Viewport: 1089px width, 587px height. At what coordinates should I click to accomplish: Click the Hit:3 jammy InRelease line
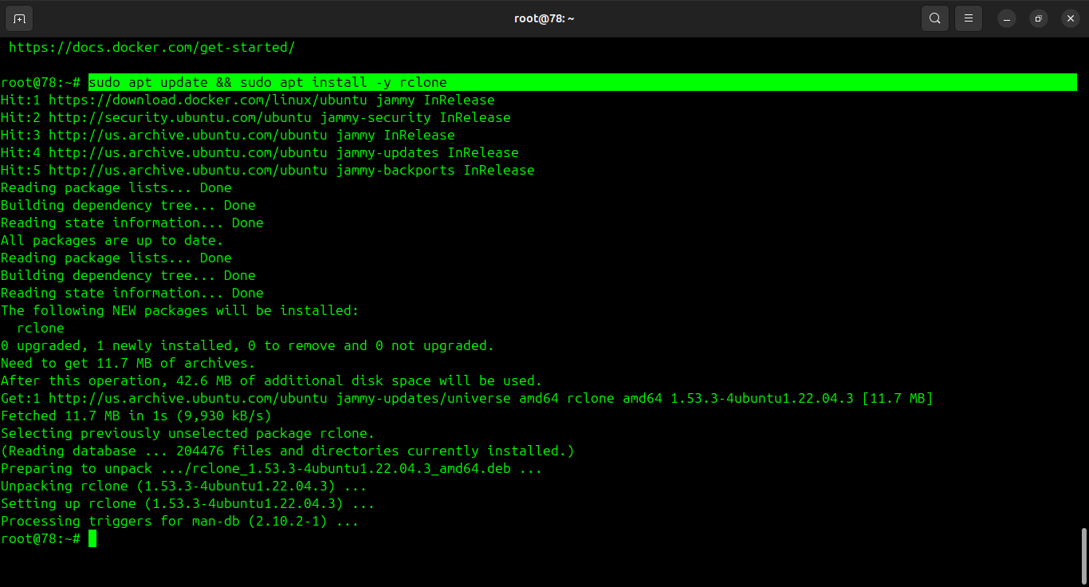[228, 136]
